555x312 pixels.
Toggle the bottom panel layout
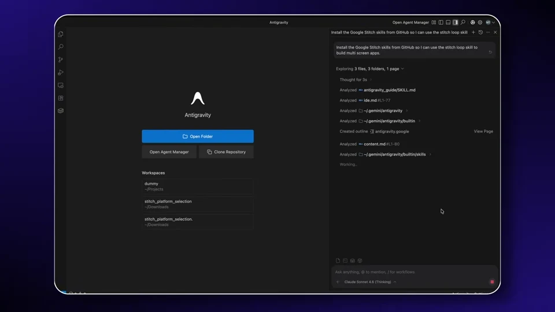pyautogui.click(x=448, y=23)
